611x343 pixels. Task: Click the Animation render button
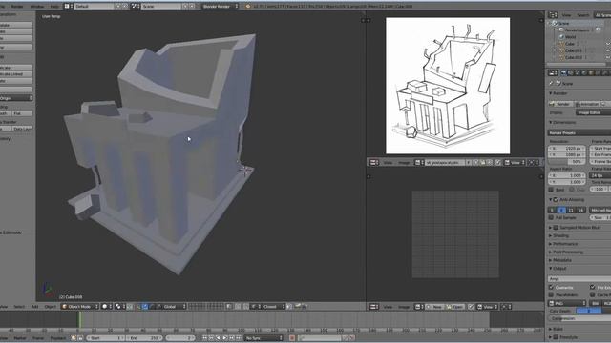tap(588, 104)
